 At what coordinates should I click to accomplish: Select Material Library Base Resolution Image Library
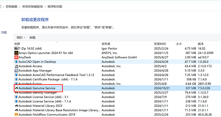[x=59, y=110]
